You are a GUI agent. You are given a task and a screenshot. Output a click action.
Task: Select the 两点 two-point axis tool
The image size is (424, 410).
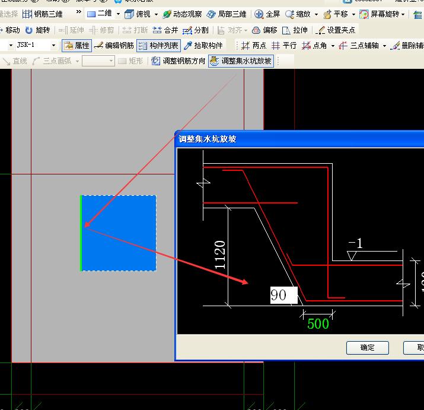click(254, 46)
